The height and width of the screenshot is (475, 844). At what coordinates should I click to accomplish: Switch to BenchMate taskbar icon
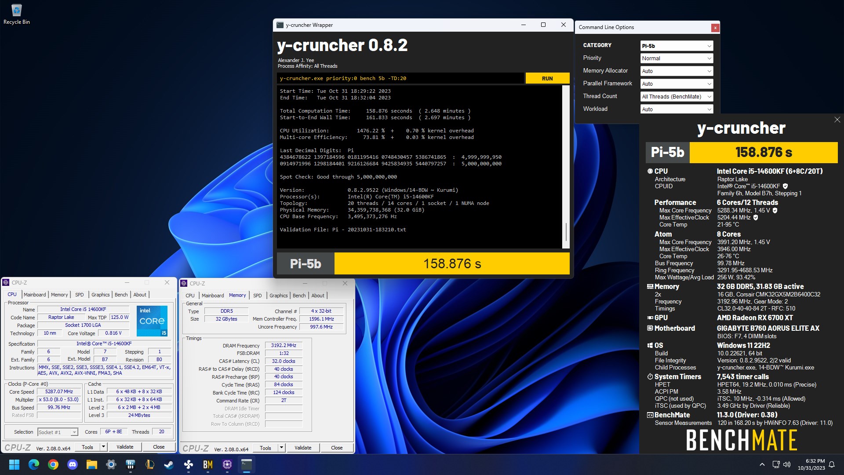(208, 464)
